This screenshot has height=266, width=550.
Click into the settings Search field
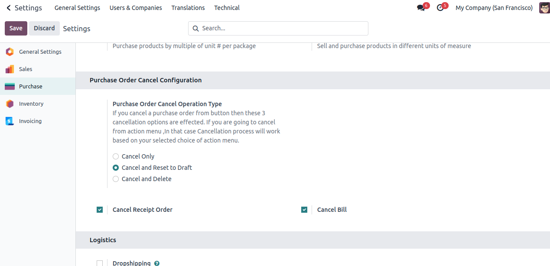[282, 28]
